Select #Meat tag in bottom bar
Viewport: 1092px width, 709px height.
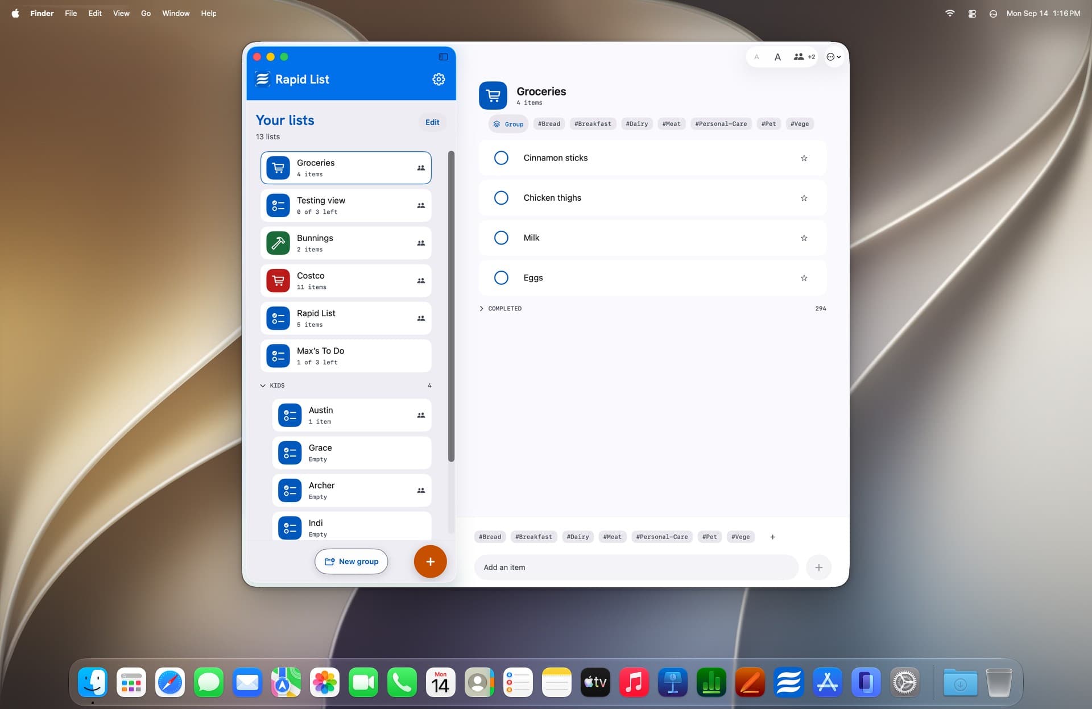(612, 537)
